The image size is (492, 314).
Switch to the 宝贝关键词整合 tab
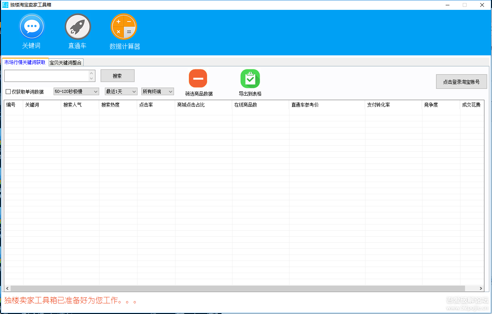66,63
